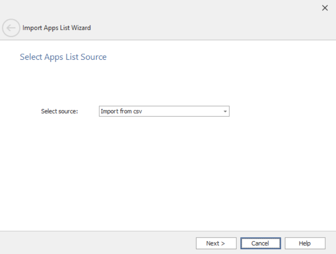Click the gray footer area left of Next
The image size is (336, 254).
pos(95,243)
